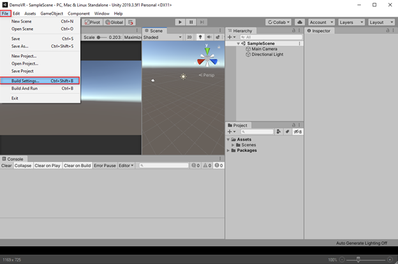Select the camera gizmo in Scene view
This screenshot has width=398, height=264.
click(x=153, y=80)
